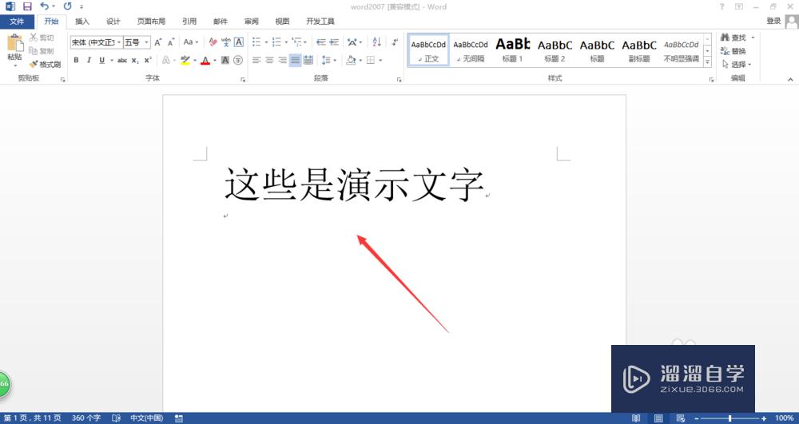Align text left
Viewport: 799px width, 424px height.
click(x=256, y=60)
